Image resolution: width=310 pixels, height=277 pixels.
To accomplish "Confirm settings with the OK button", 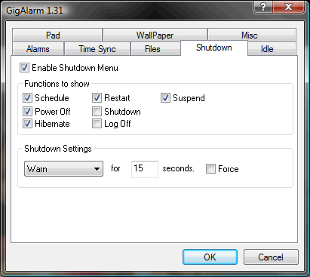I will coord(210,257).
